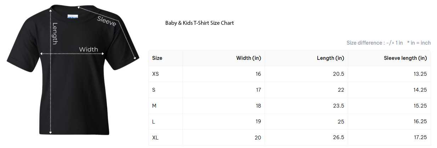The width and height of the screenshot is (437, 148).
Task: Click the Width (in) column header
Action: (249, 58)
